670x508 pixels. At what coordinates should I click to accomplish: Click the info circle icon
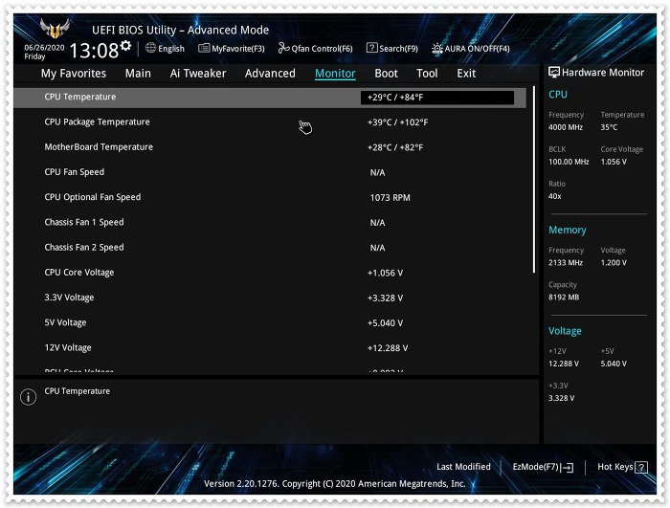coord(28,397)
